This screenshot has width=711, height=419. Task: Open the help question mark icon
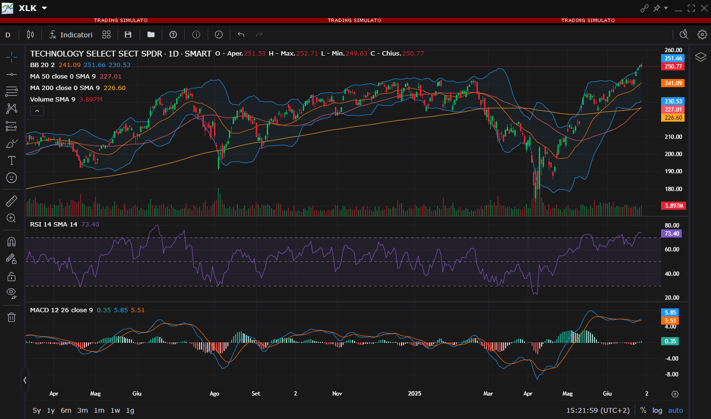point(173,34)
